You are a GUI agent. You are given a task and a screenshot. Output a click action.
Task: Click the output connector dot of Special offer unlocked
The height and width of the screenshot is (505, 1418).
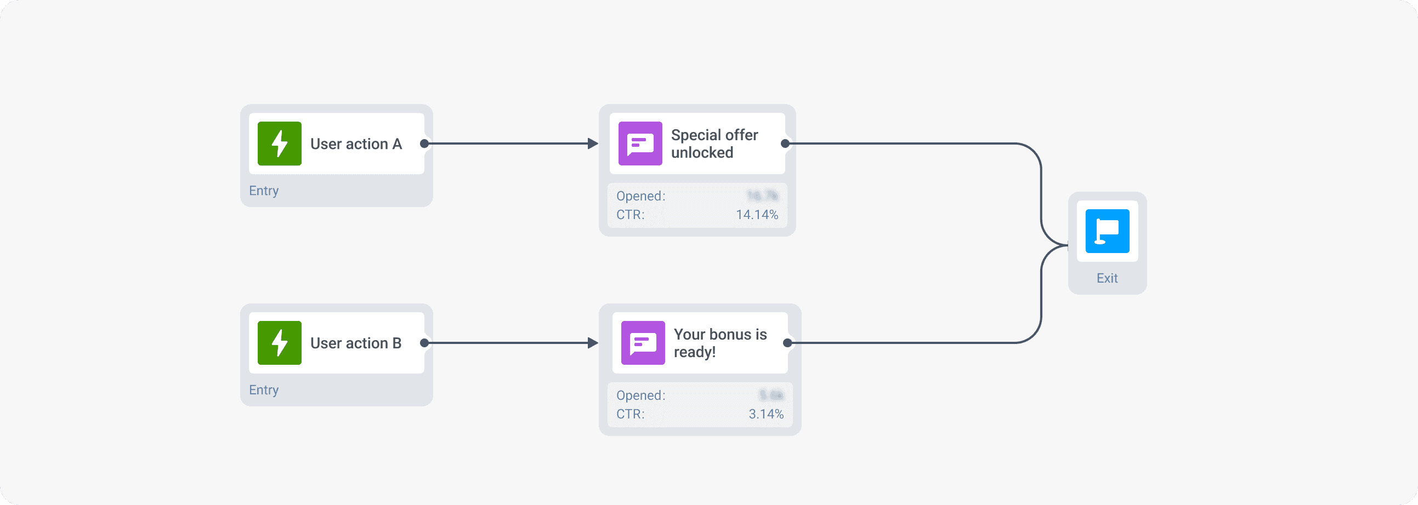coord(786,144)
